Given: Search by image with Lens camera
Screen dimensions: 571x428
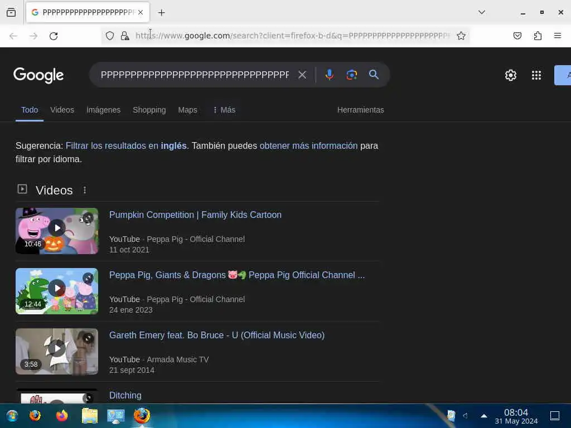Looking at the screenshot, I should point(351,75).
